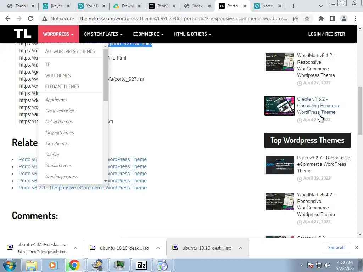Choose Graphpaperpress from the menu
363x272 pixels.
[62, 176]
